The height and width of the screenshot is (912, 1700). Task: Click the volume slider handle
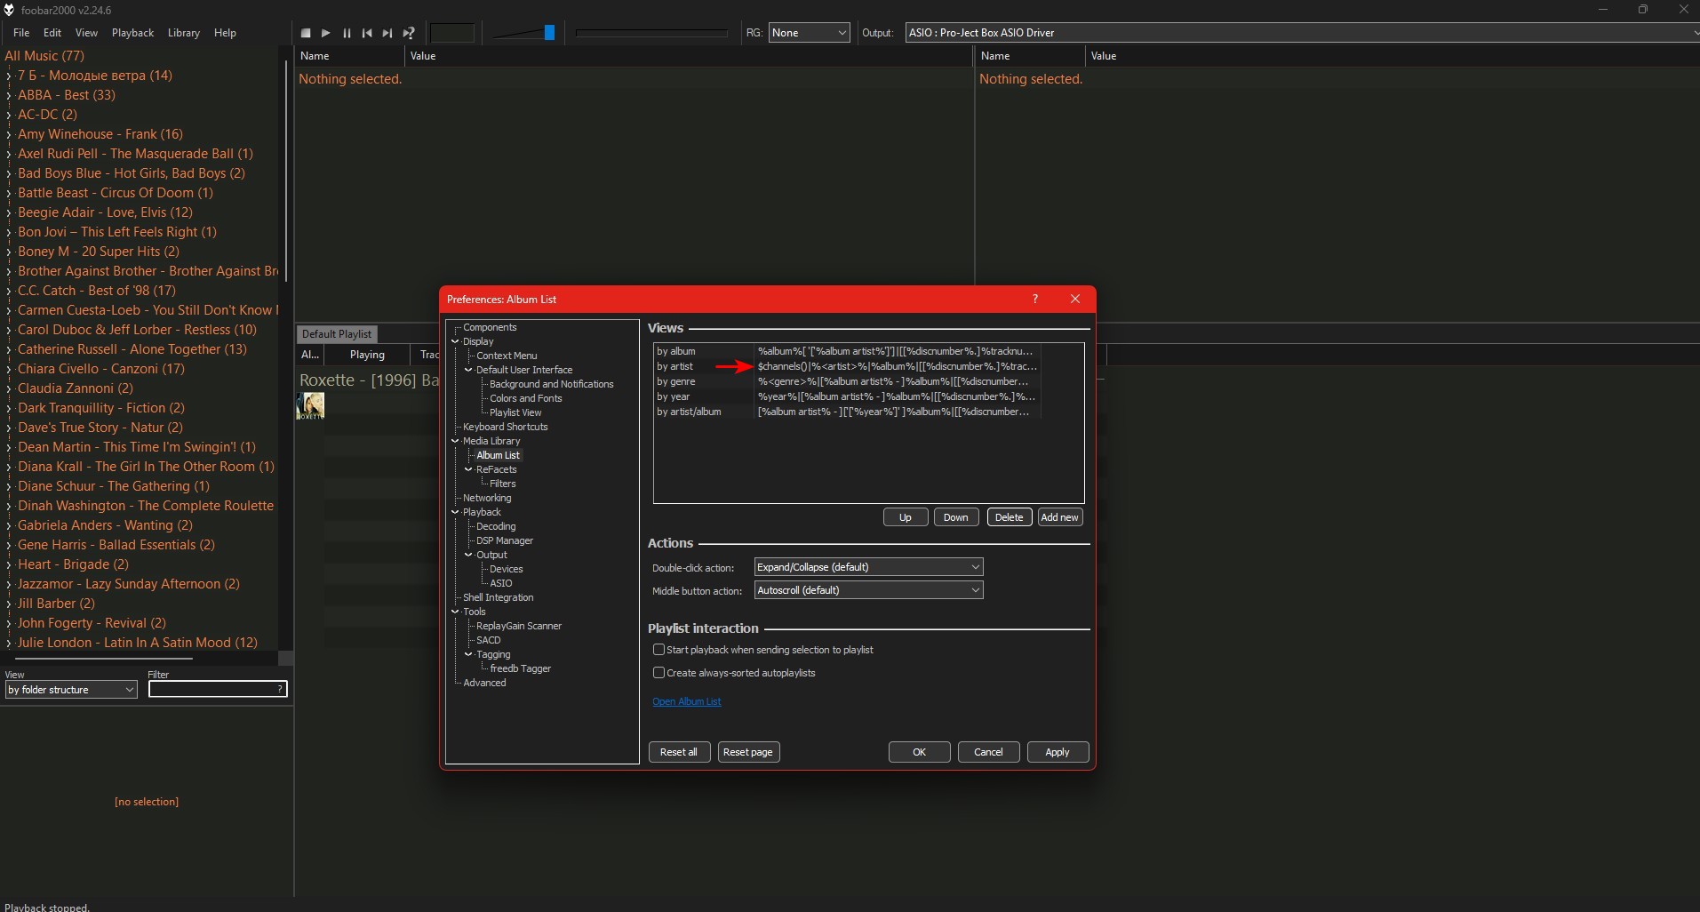(x=549, y=33)
